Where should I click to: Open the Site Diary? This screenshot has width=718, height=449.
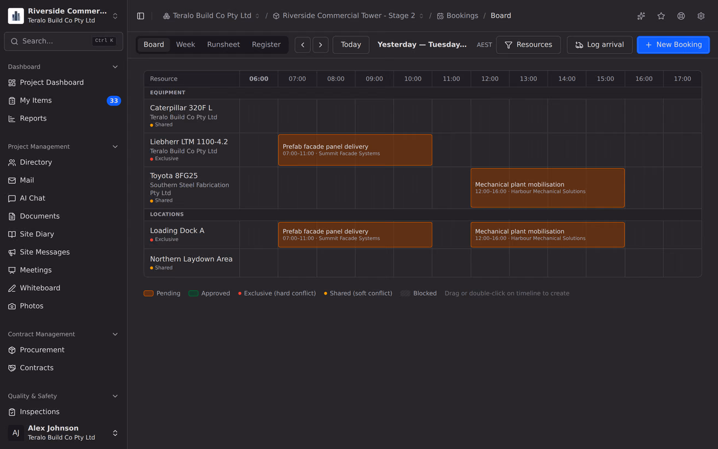click(x=63, y=234)
